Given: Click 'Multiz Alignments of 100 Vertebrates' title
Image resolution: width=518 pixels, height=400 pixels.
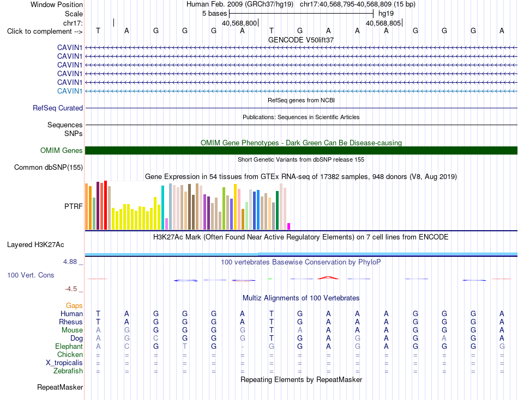Looking at the screenshot, I should (x=301, y=298).
